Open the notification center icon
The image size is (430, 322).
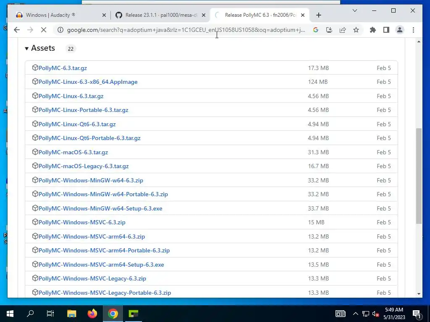(417, 314)
